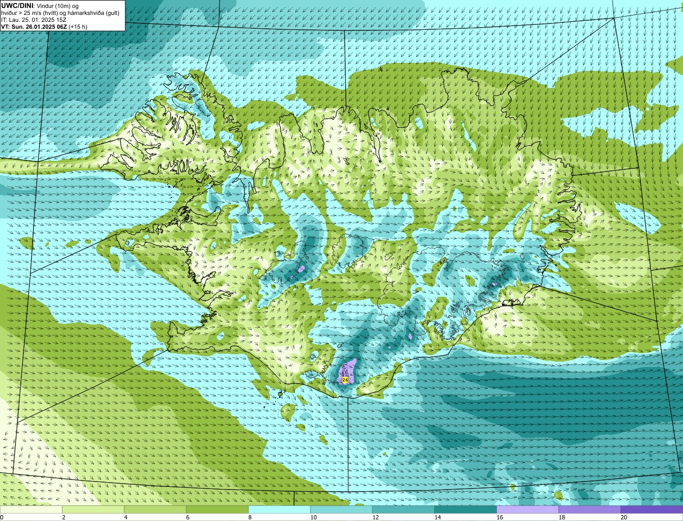This screenshot has width=683, height=521.
Task: Click the '18' tick label on the color scale
Action: 562,517
